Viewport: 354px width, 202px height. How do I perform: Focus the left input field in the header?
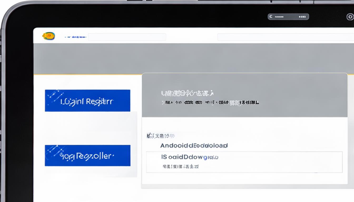[127, 37]
